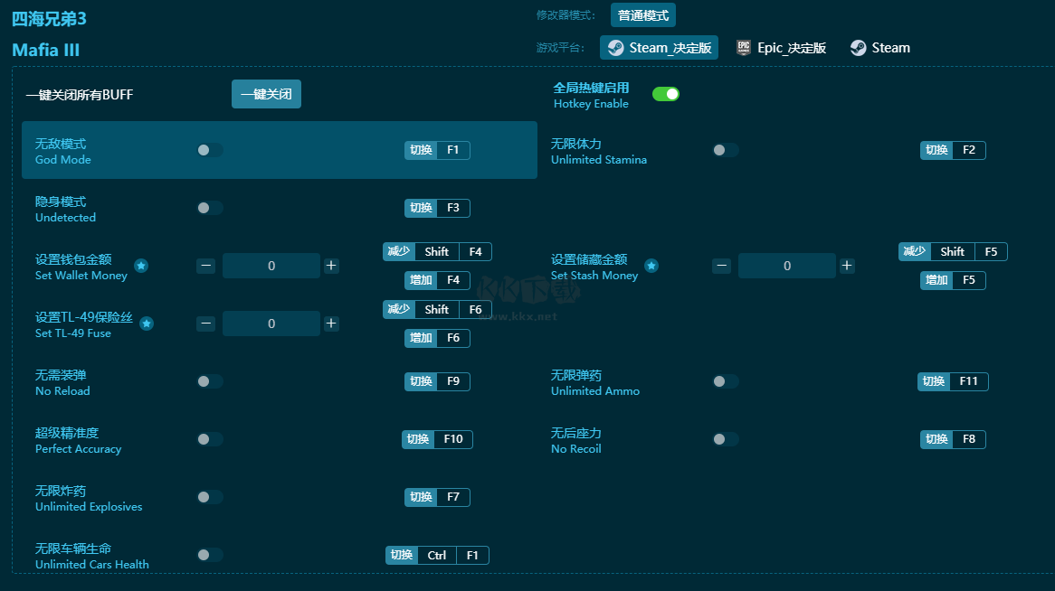Screen dimensions: 1055x591
Task: Click the Undetected F3 hotkey button
Action: click(x=437, y=208)
